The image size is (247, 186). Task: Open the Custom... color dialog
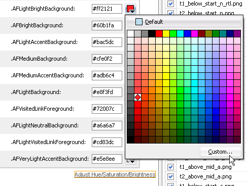point(220,152)
